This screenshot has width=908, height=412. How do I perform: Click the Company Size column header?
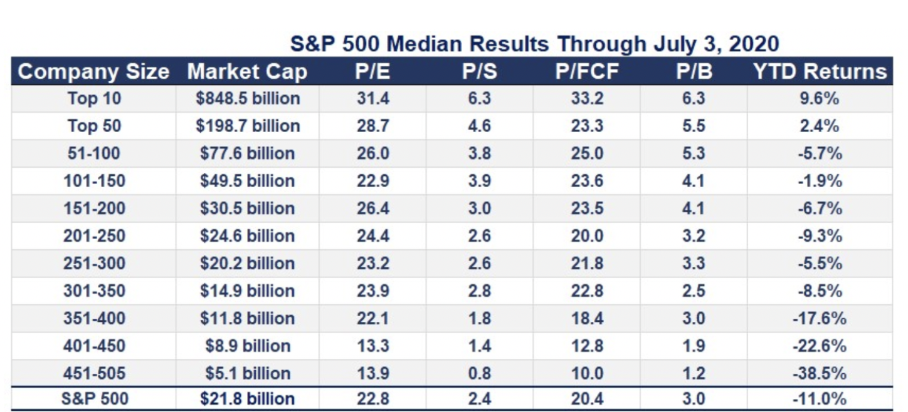click(93, 71)
